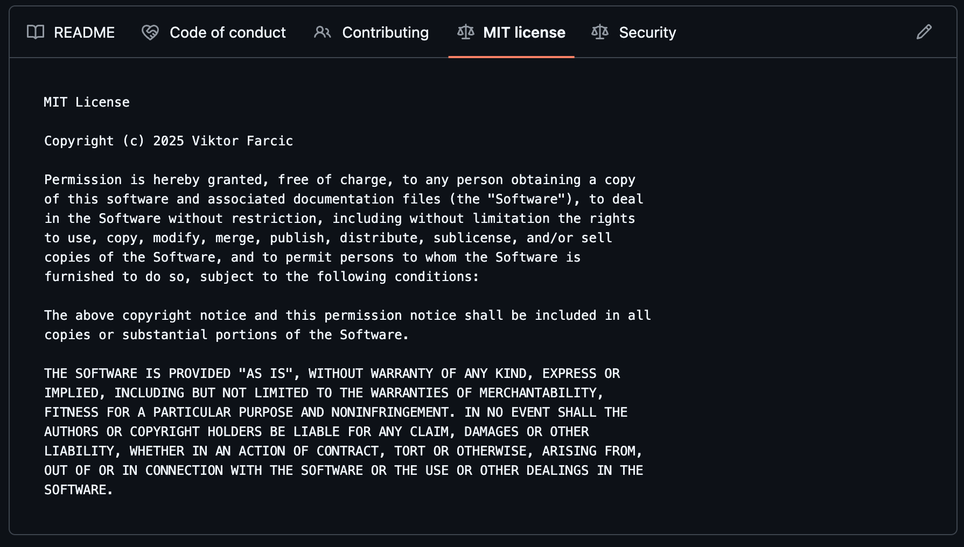Click the line starting "Permission is hereby granted"

coord(339,180)
